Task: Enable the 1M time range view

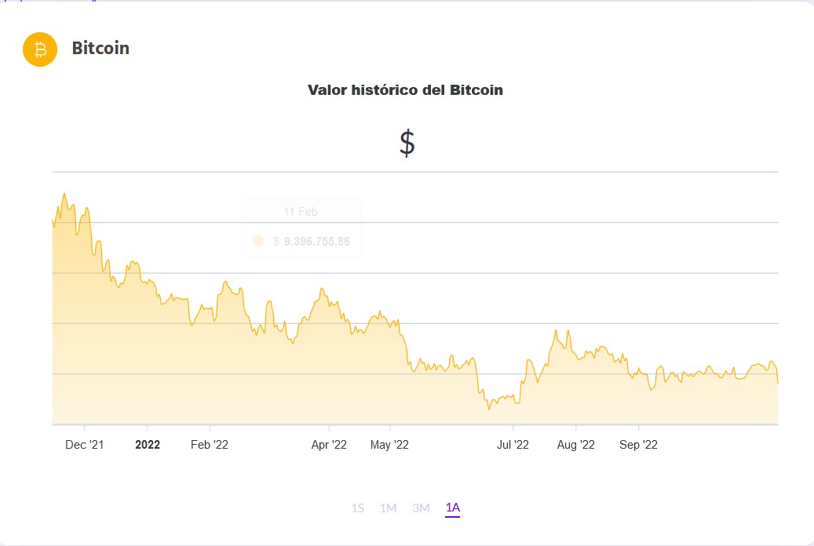Action: tap(389, 508)
